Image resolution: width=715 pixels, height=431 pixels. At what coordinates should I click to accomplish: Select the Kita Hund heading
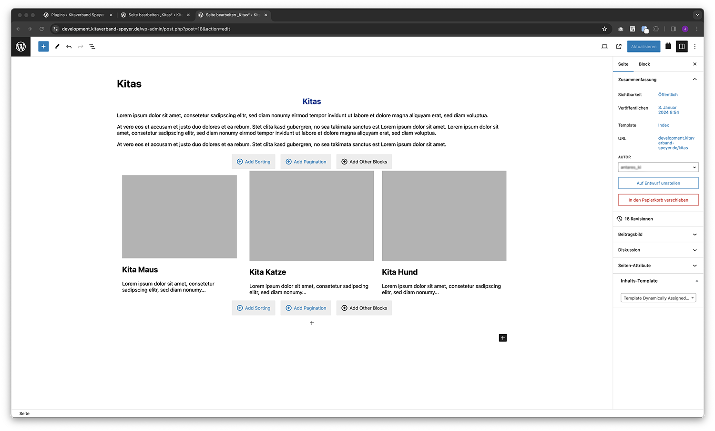(399, 272)
